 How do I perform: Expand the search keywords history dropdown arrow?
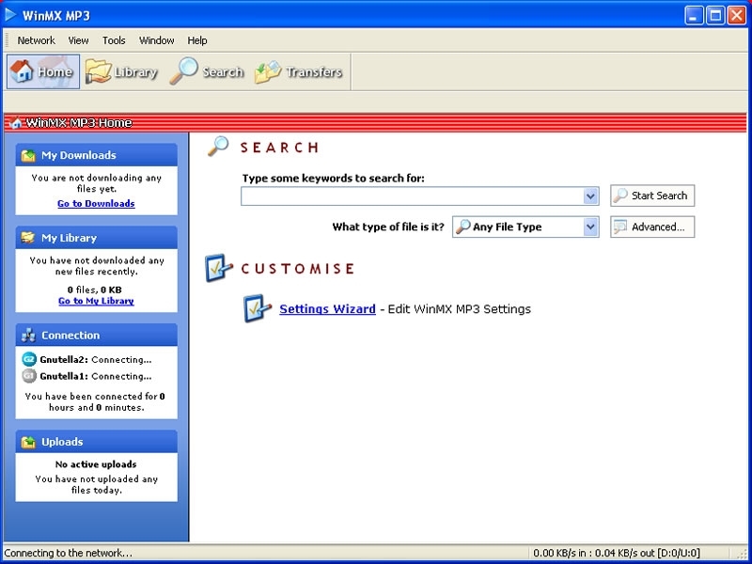click(591, 196)
